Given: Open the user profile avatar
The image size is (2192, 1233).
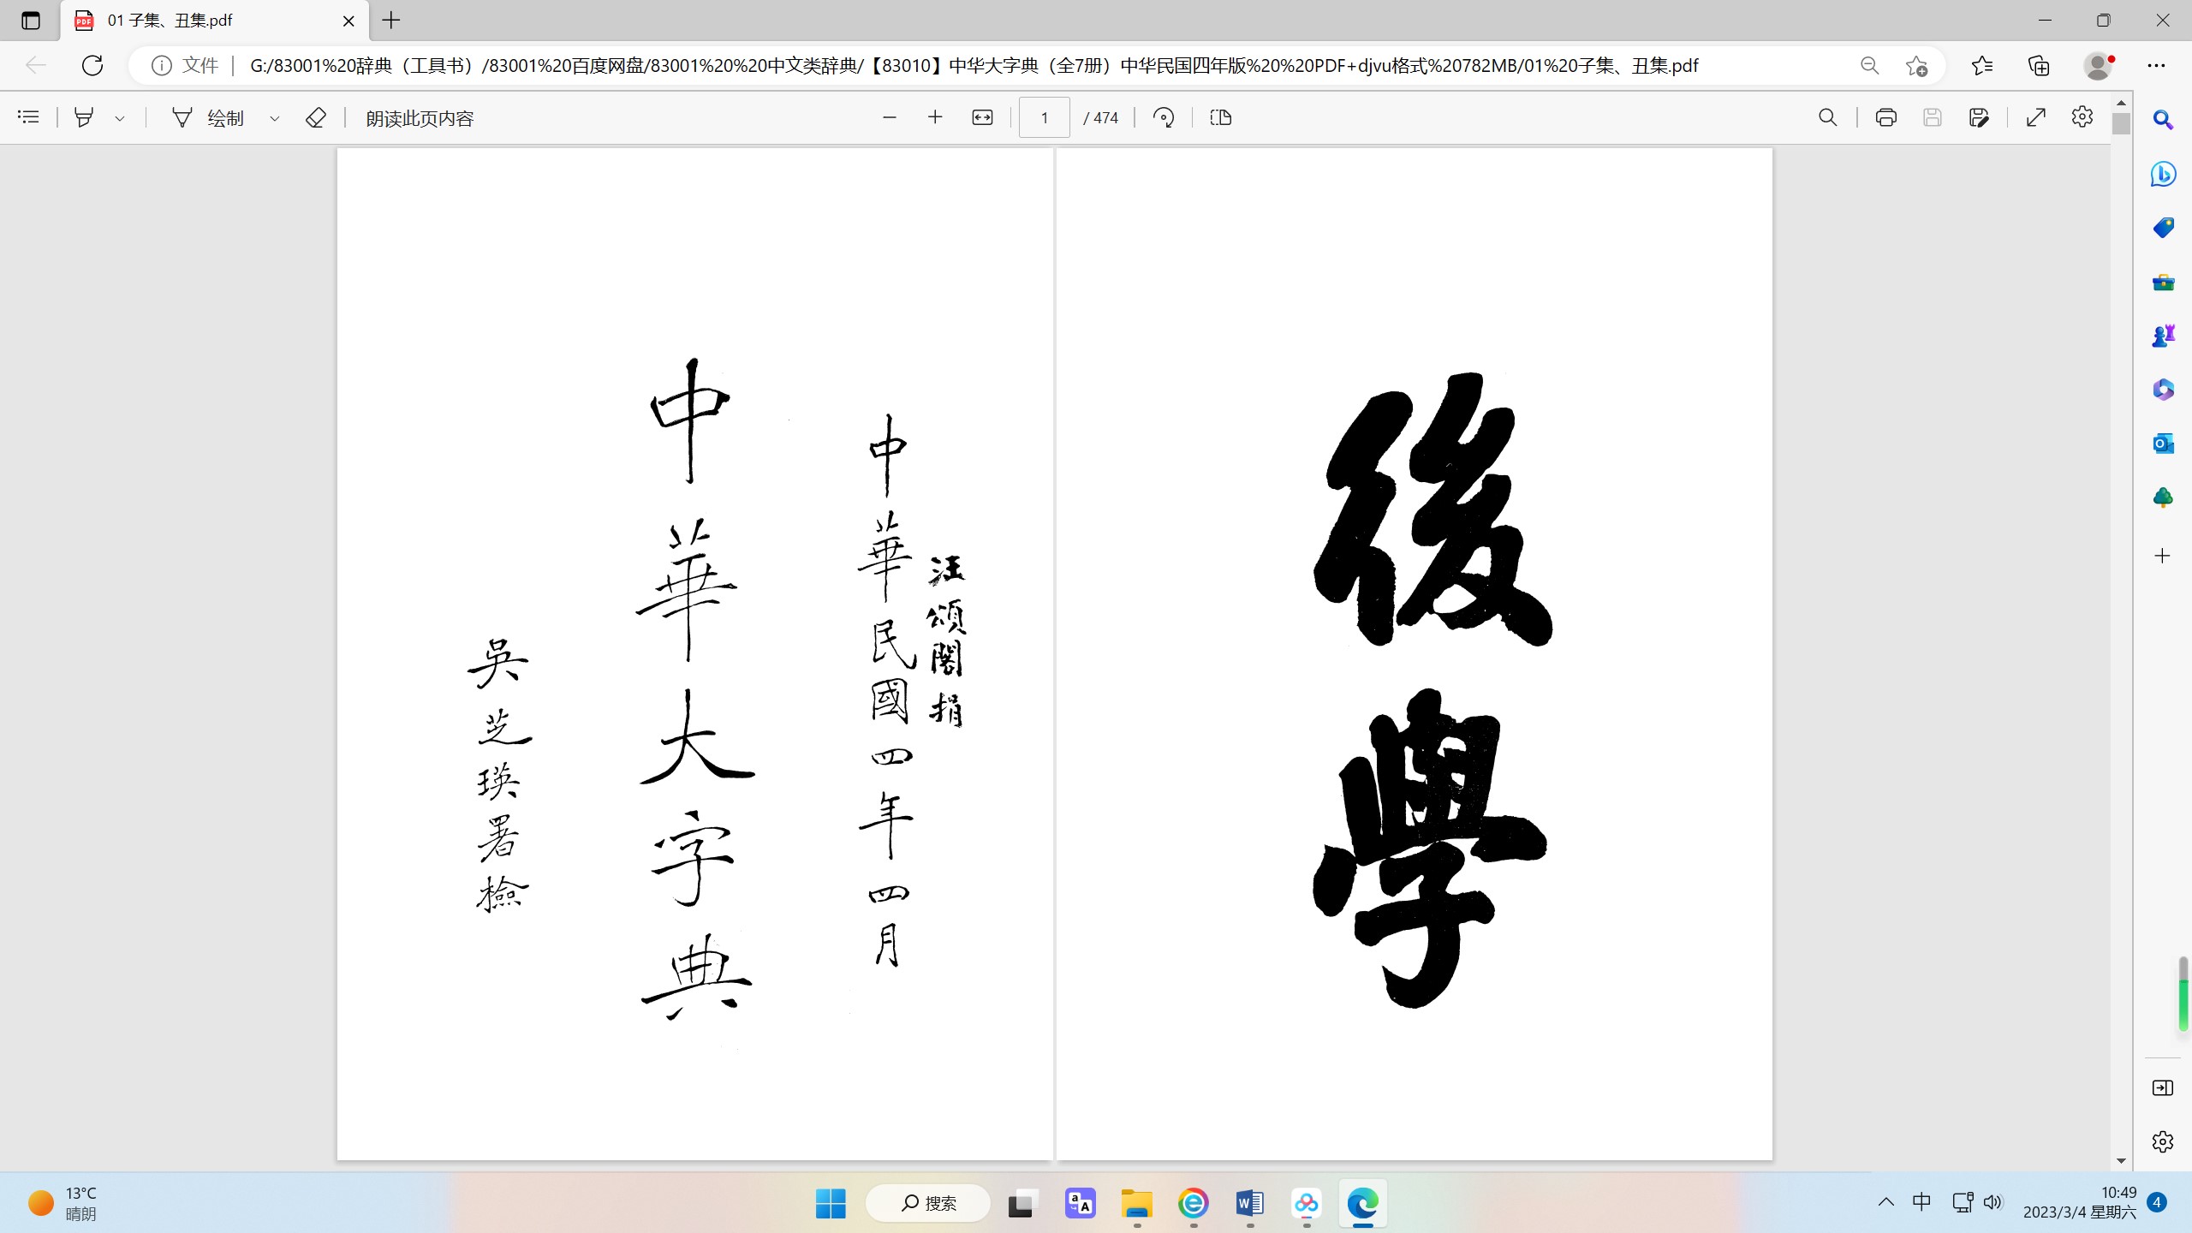Looking at the screenshot, I should tap(2098, 66).
